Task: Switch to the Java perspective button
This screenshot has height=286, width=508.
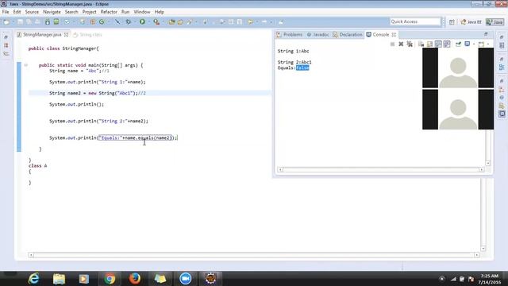Action: click(495, 21)
